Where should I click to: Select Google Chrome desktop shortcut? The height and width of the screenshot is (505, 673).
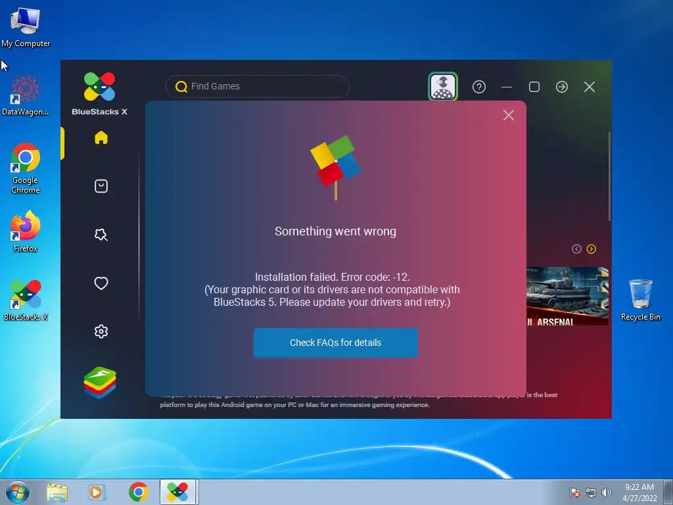click(26, 168)
